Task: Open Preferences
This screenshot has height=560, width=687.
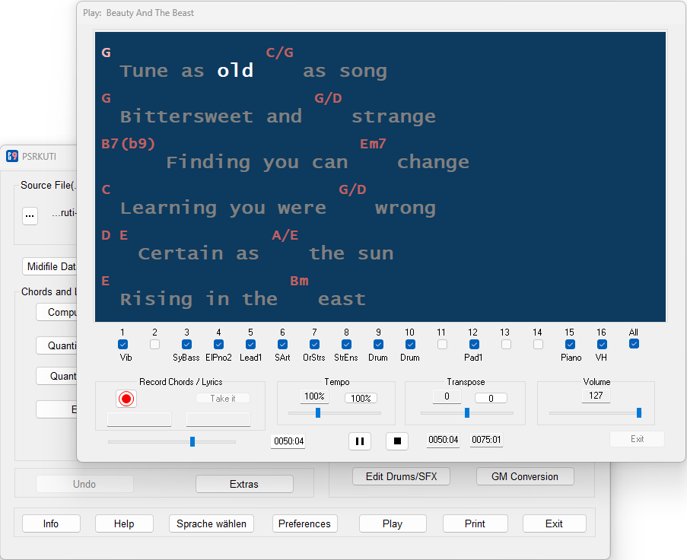Action: tap(304, 523)
